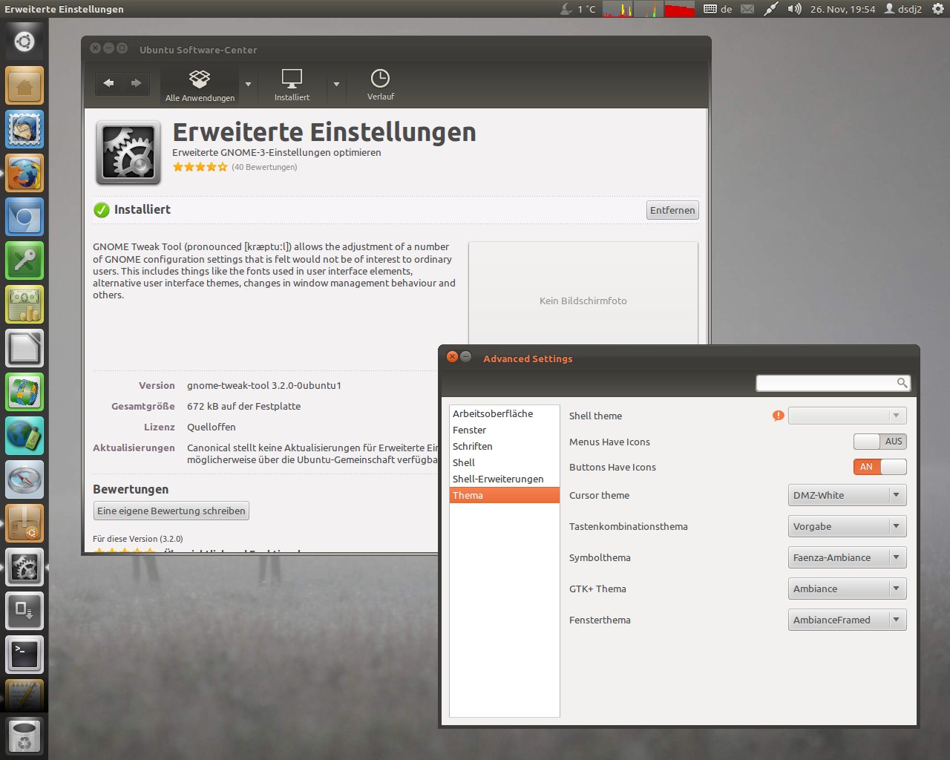Click the Advanced Settings search field
950x760 pixels.
[833, 383]
